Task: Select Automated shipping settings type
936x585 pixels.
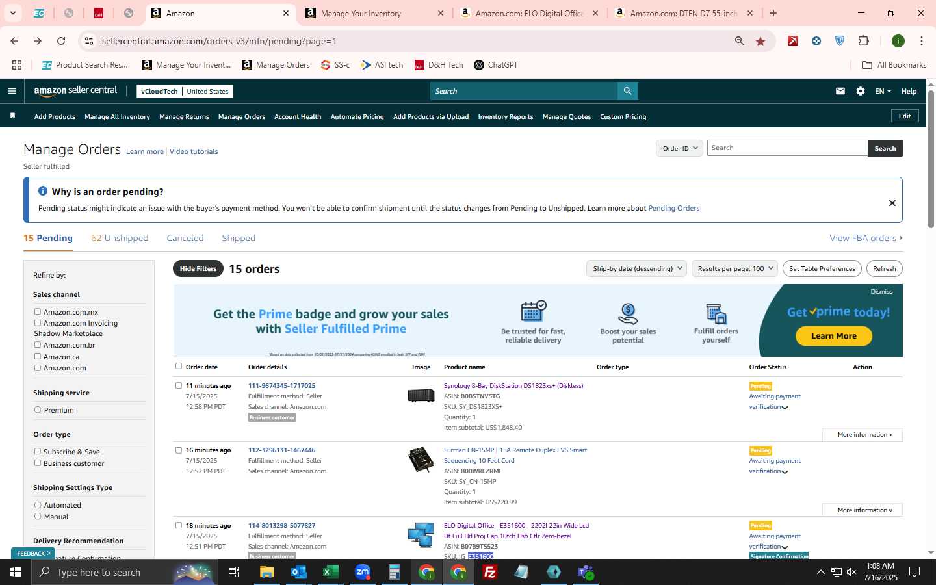Action: click(x=38, y=505)
